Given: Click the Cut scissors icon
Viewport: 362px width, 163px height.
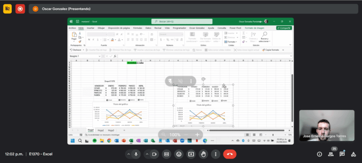Looking at the screenshot, I should [x=80, y=33].
